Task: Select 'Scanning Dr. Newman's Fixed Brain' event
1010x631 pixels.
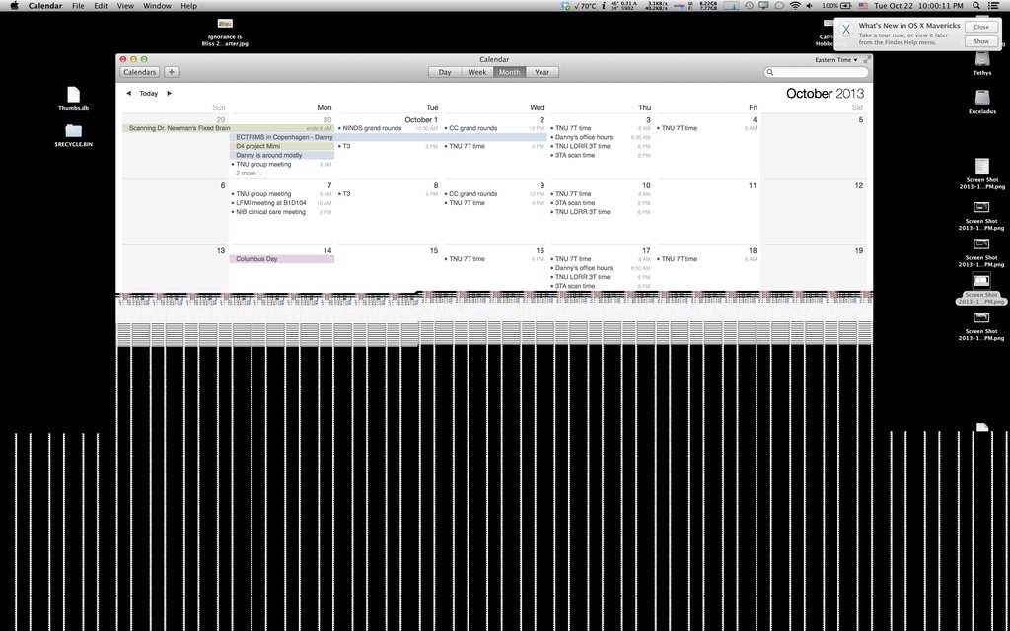Action: (x=228, y=128)
